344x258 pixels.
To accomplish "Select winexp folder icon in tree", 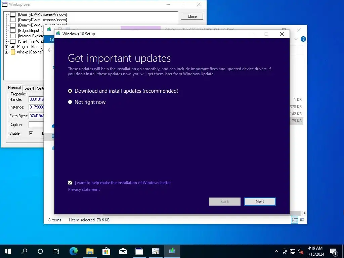I will (x=13, y=52).
